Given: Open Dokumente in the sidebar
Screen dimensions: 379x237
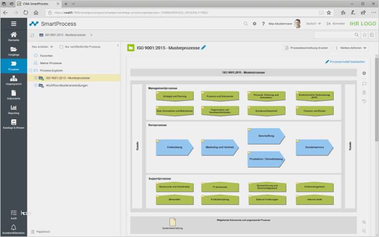Looking at the screenshot, I should coord(14,95).
